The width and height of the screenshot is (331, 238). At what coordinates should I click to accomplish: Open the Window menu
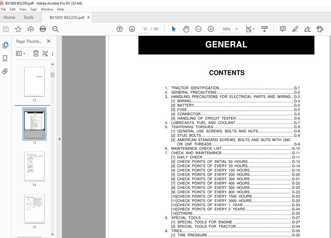click(47, 9)
